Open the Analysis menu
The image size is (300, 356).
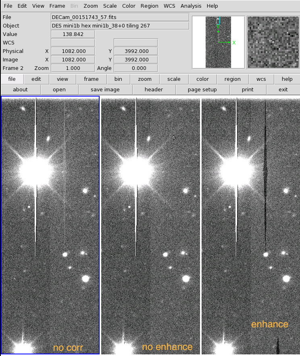point(191,6)
